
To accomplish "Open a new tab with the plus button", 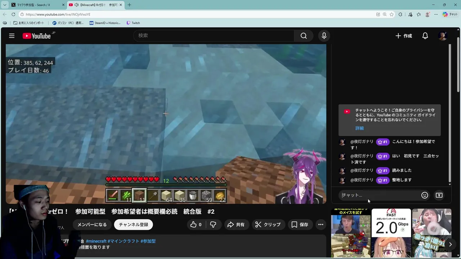I will click(129, 5).
